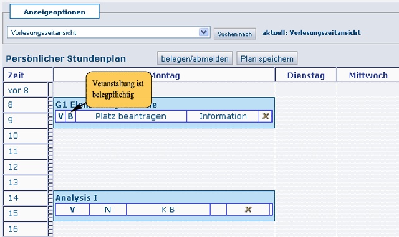Click the Vorlesungszeitansicht view select field

click(108, 32)
